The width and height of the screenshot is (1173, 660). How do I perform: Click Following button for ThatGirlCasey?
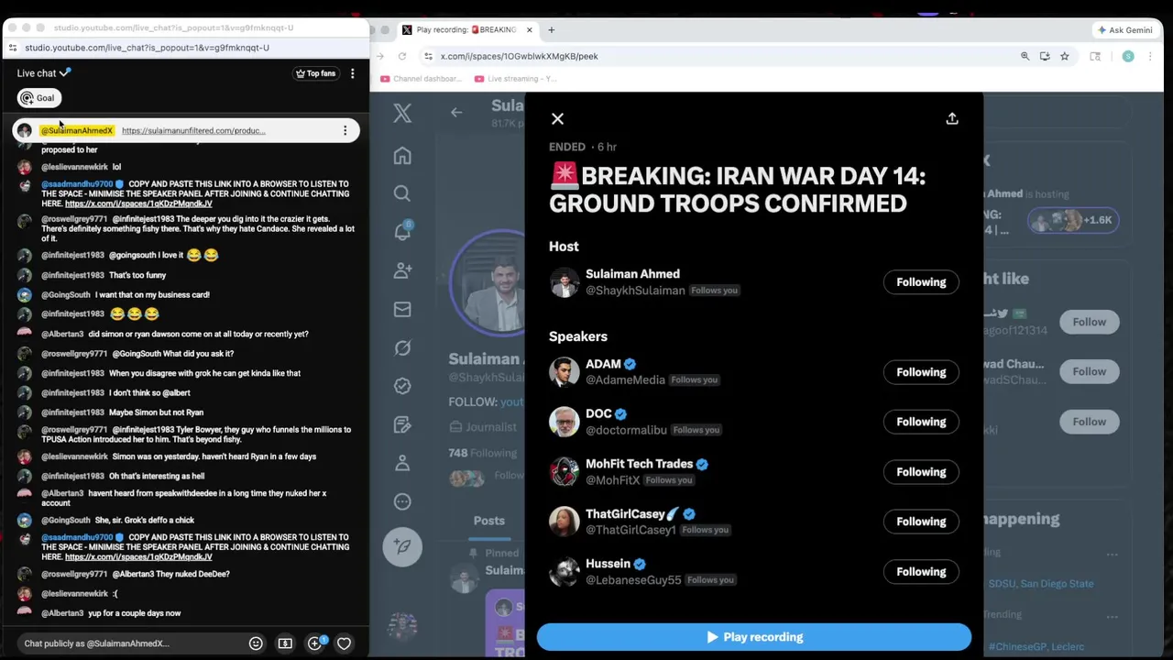click(921, 522)
